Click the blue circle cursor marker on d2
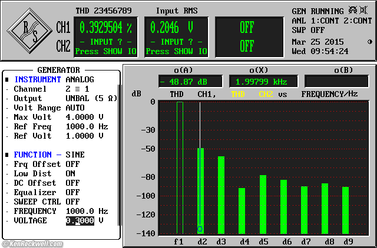Image resolution: width=377 pixels, height=248 pixels. 200,228
